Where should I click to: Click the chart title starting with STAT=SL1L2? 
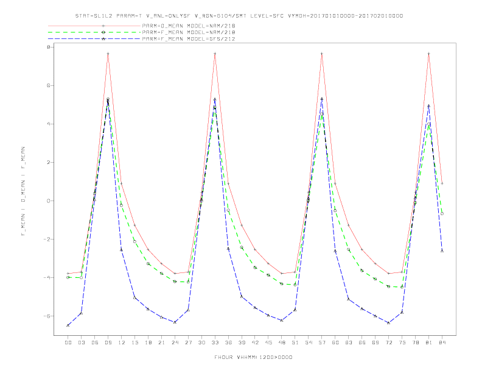tap(239, 16)
